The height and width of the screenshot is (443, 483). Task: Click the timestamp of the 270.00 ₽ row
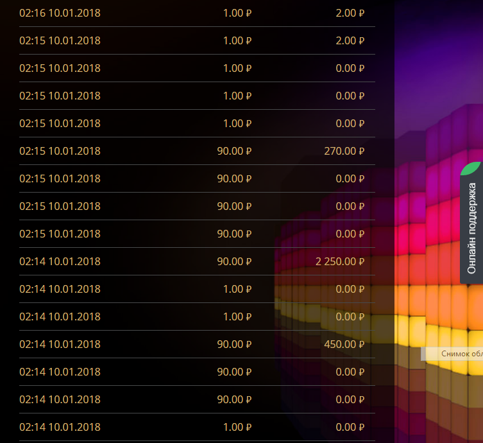pos(60,151)
